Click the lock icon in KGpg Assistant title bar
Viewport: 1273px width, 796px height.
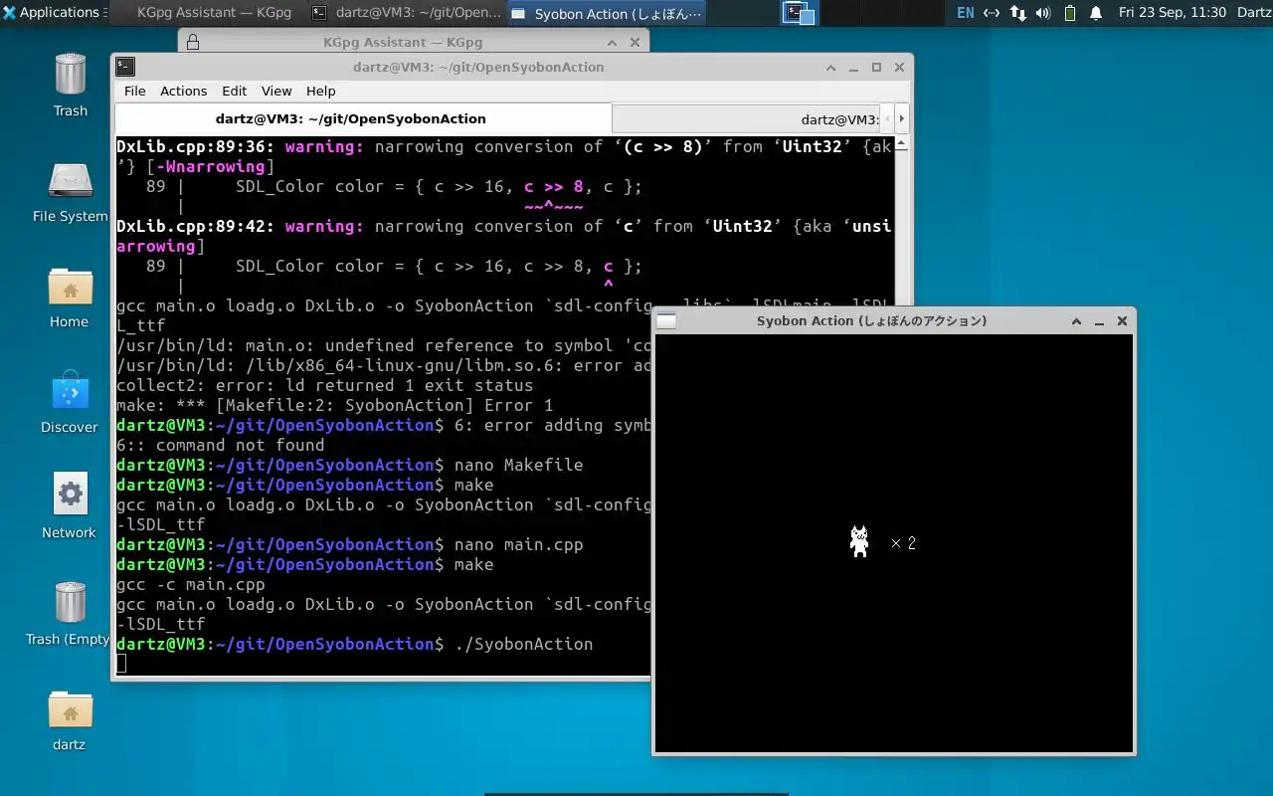pos(193,42)
